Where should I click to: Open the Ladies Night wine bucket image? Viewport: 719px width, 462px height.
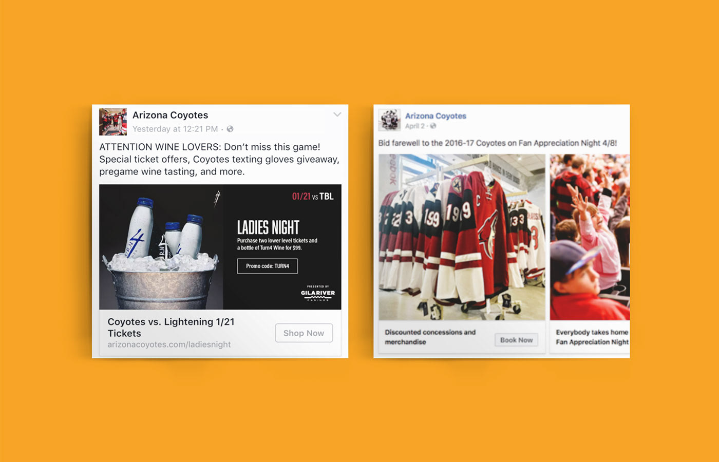click(220, 247)
